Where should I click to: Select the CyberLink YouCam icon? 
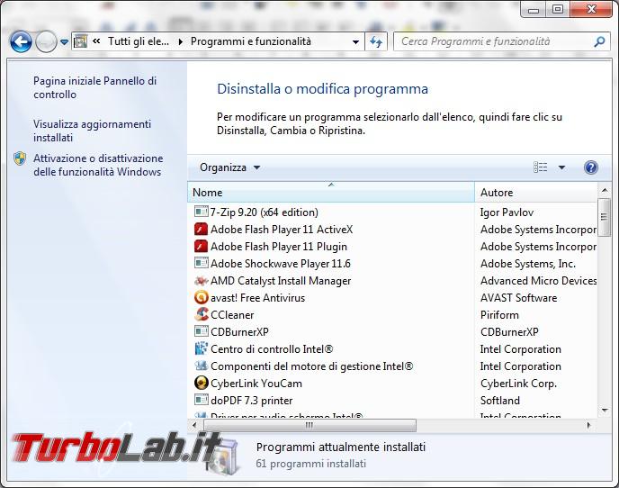pyautogui.click(x=201, y=383)
